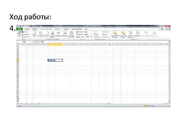180x135 pixels.
Task: Switch to the Review tab
Action: [x=76, y=29]
